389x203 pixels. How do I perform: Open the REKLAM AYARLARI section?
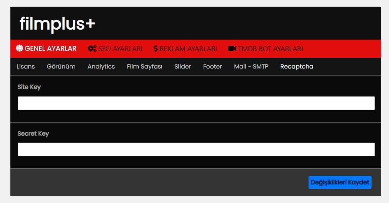coord(185,49)
